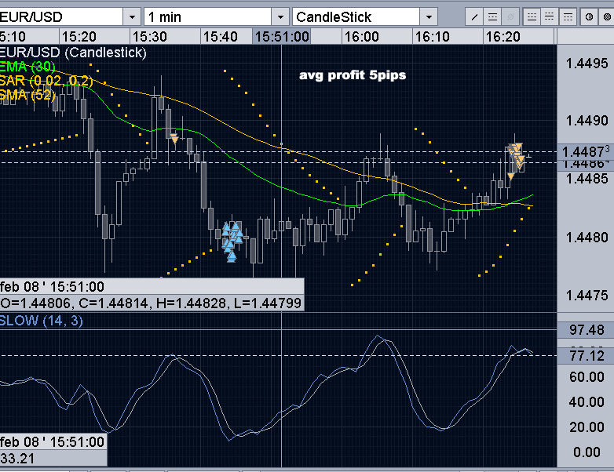This screenshot has width=614, height=472.
Task: Click the blue up-arrow buy signal cluster
Action: 233,241
